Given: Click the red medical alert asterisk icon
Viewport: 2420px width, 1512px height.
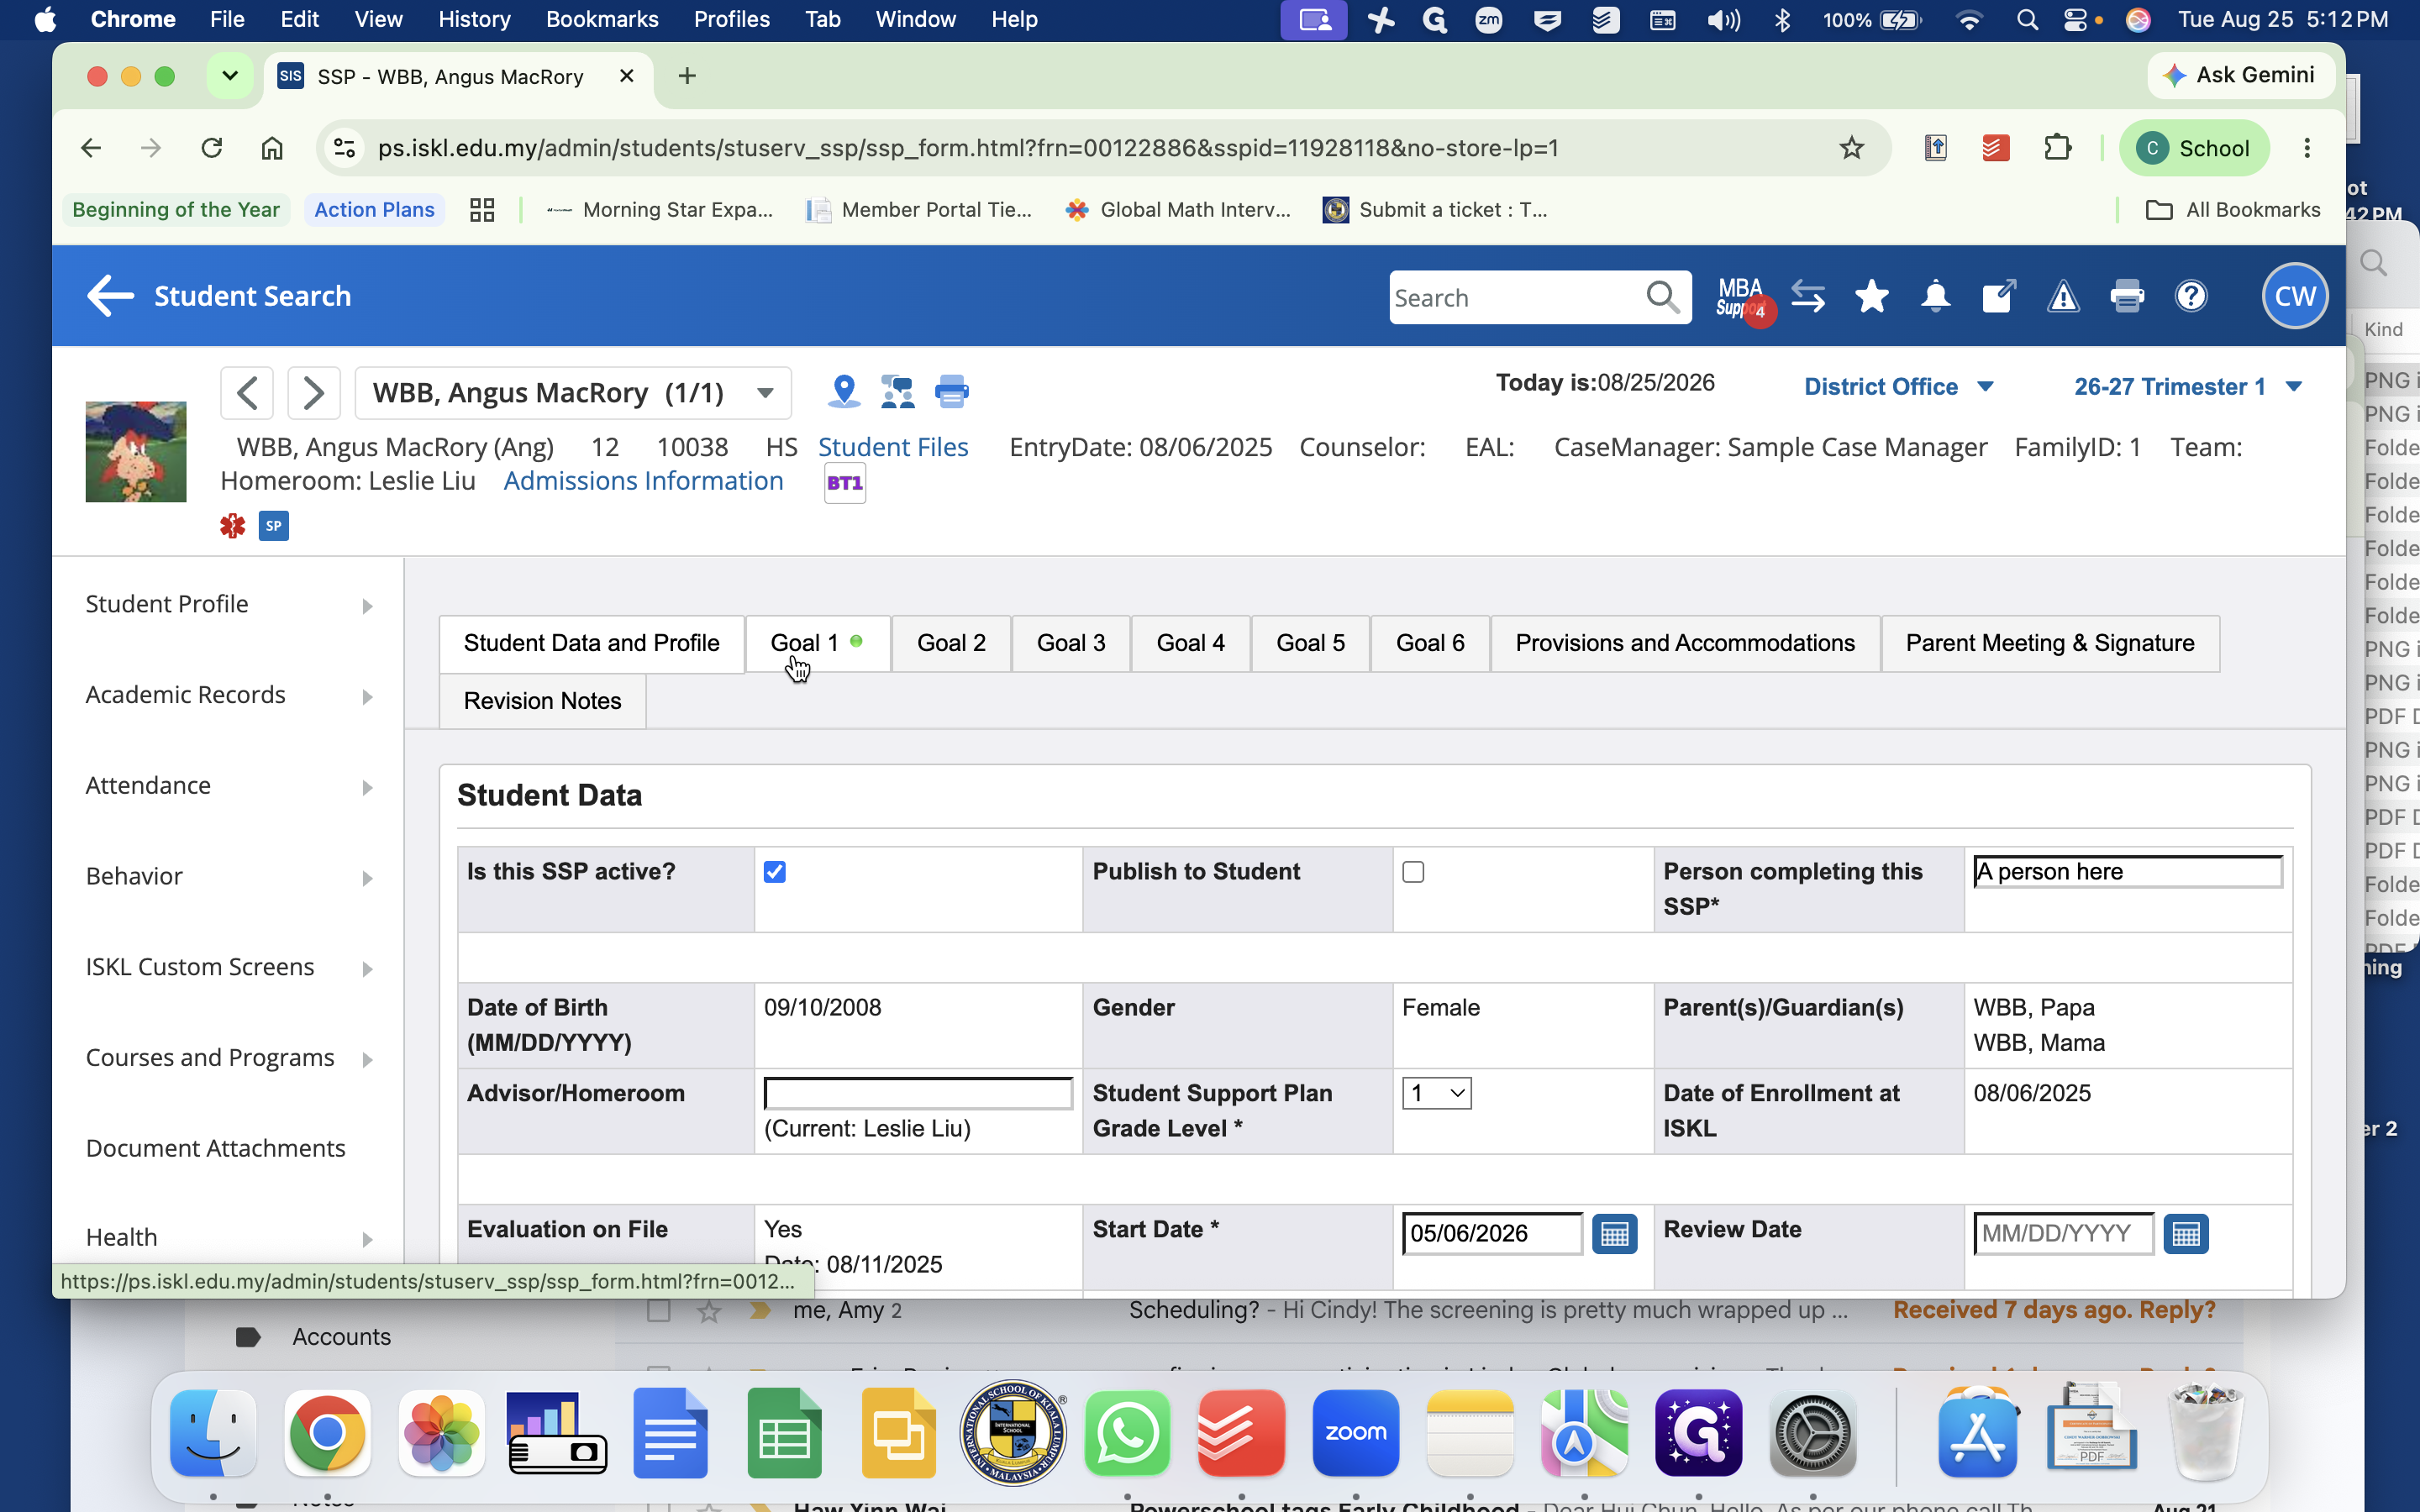Looking at the screenshot, I should tap(233, 526).
